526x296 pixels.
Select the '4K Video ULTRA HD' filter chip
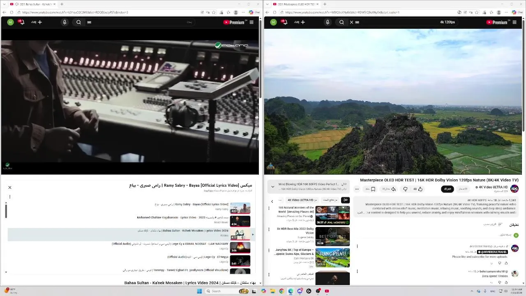point(302,200)
